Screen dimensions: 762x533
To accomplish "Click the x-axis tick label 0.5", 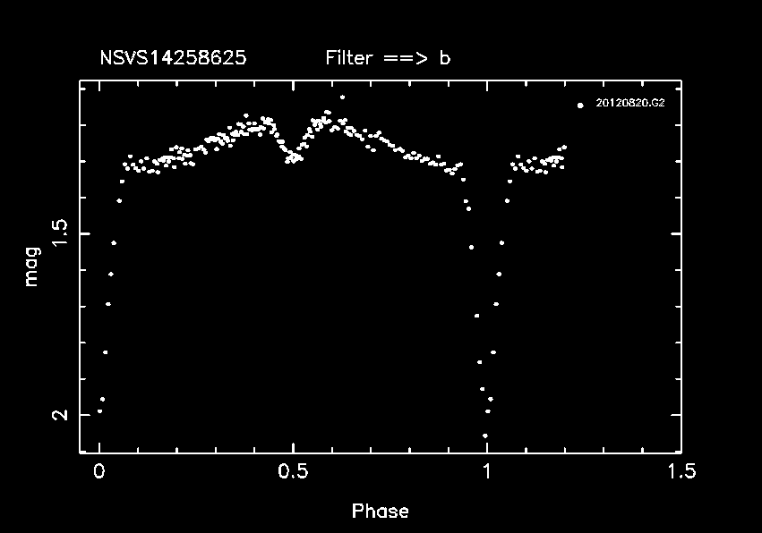I will coord(293,471).
